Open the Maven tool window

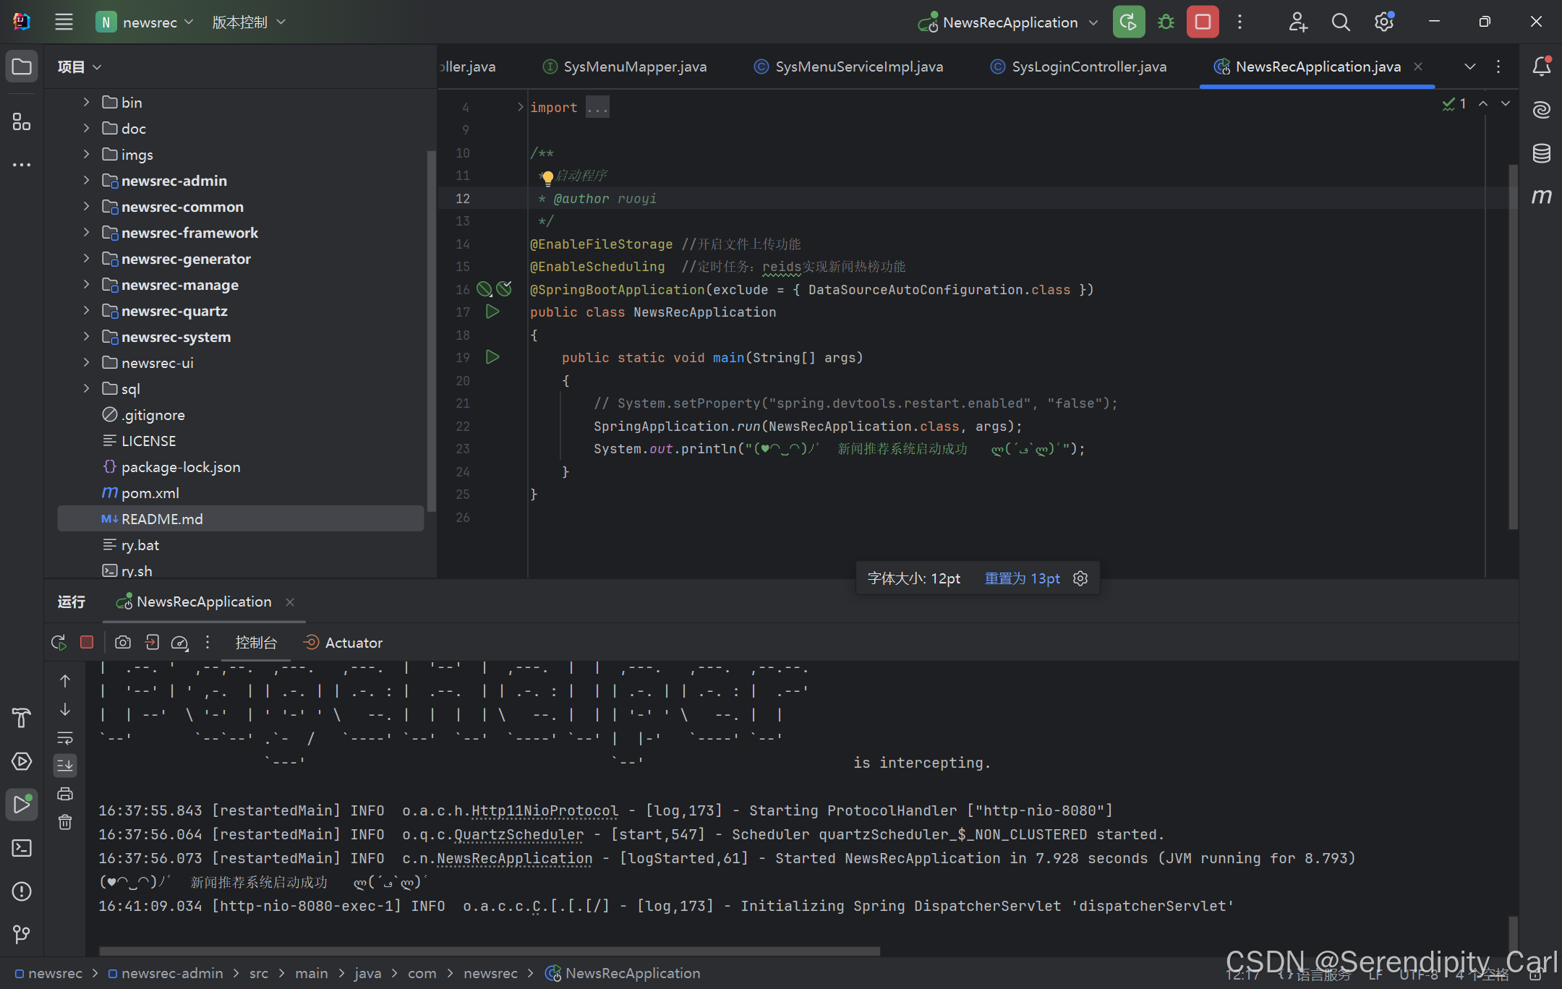(1541, 196)
